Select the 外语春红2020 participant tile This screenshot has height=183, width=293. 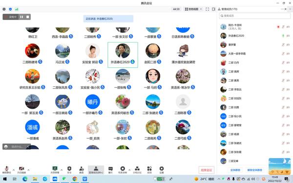[x=123, y=55]
